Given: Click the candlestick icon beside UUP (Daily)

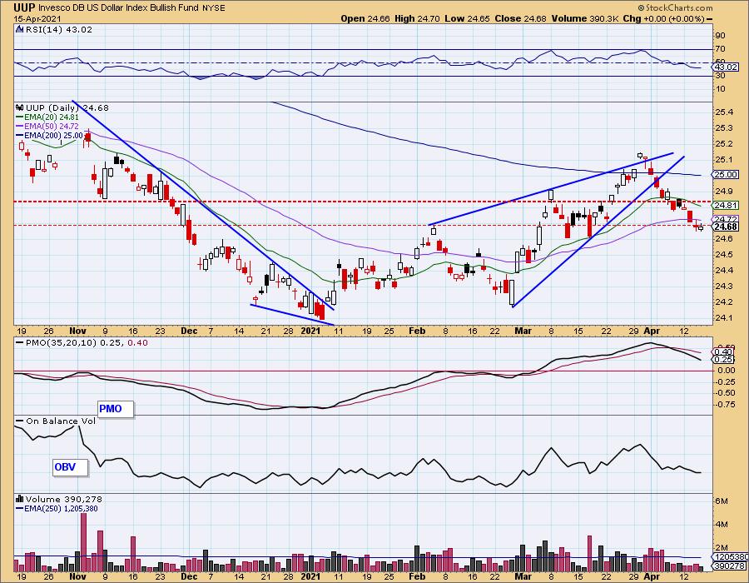Looking at the screenshot, I should point(20,108).
